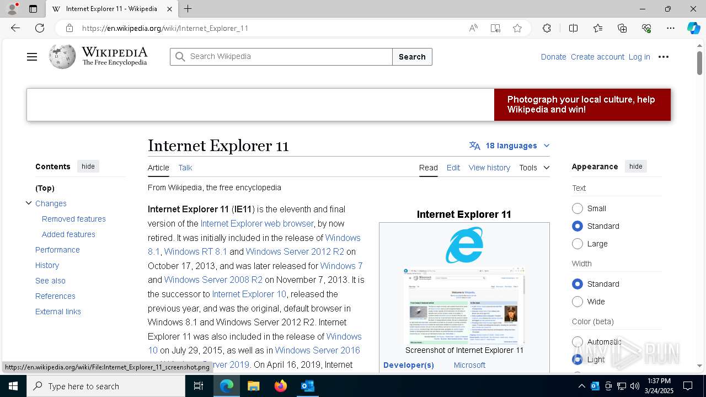Click the Internet Explorer logo in infobox

pos(464,245)
